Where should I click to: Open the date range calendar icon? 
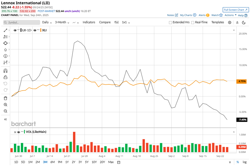[x=119, y=162]
